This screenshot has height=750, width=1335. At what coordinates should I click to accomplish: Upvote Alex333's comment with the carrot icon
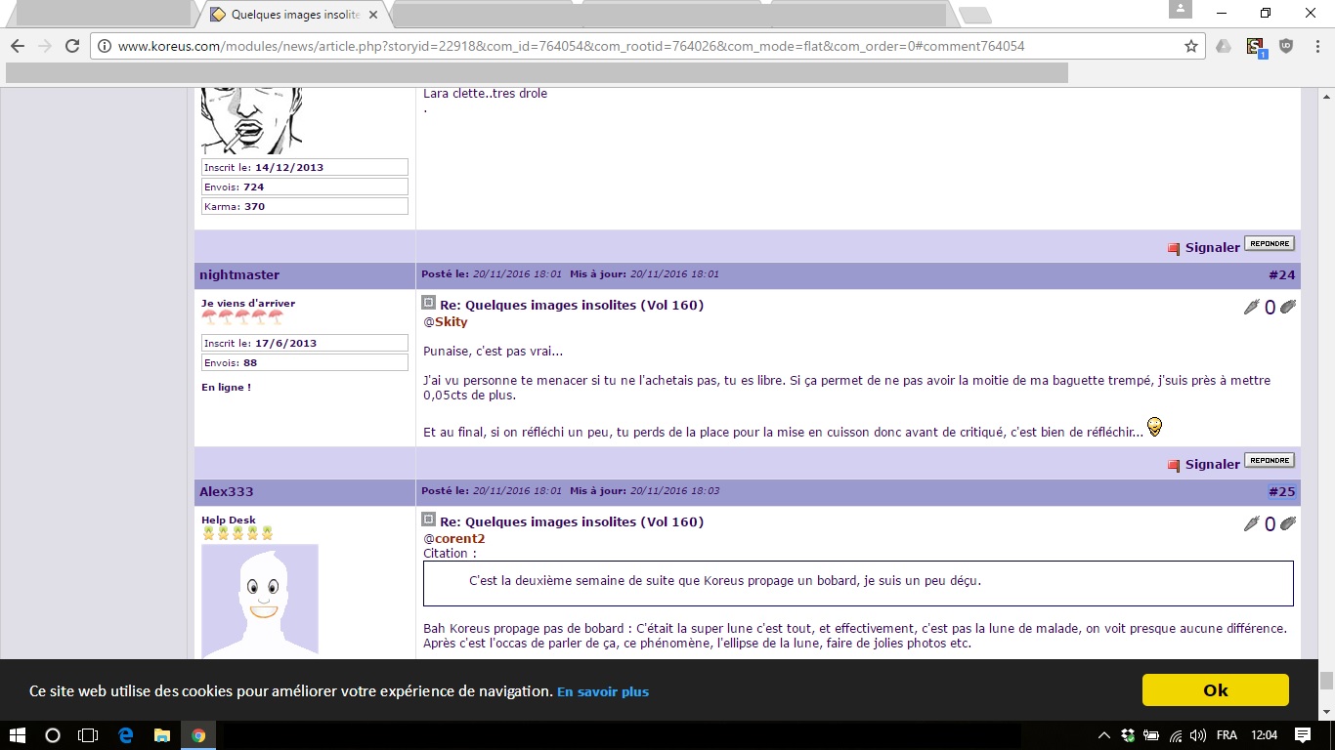click(x=1251, y=524)
